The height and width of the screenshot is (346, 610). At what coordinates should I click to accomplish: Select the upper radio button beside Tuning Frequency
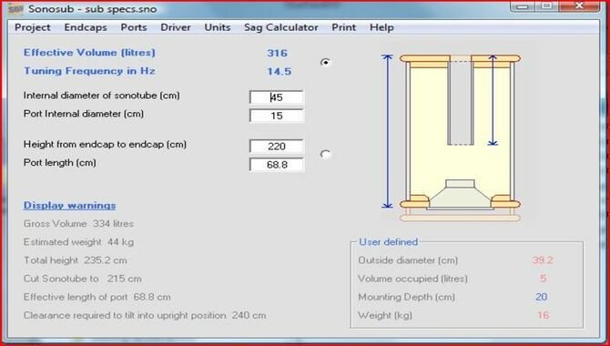pos(326,62)
